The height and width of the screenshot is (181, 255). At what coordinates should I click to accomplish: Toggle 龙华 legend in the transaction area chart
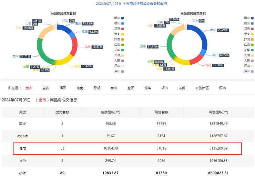[x=252, y=50]
